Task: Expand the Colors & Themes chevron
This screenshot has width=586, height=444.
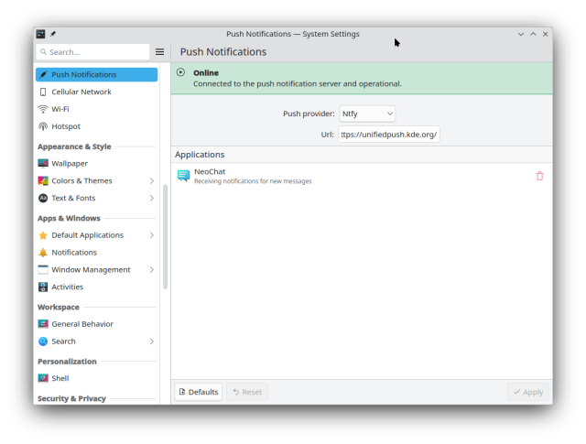Action: coord(152,180)
